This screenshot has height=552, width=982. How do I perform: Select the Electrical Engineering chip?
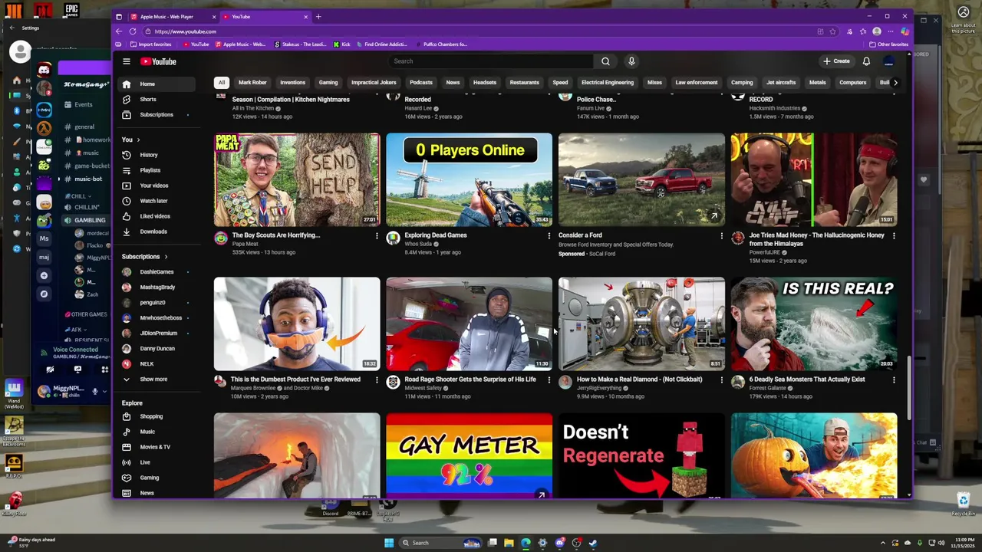608,83
